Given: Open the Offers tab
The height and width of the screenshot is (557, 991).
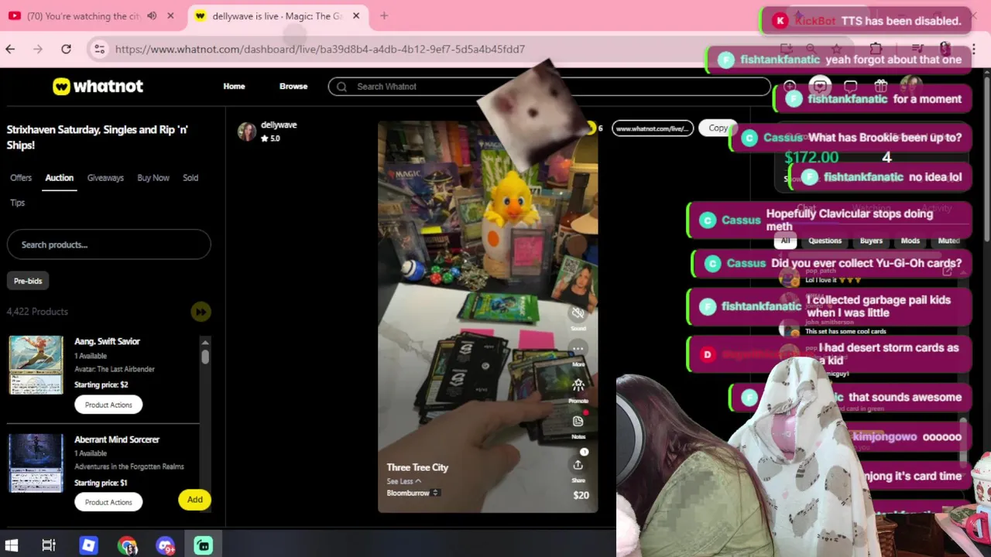Looking at the screenshot, I should pyautogui.click(x=21, y=178).
